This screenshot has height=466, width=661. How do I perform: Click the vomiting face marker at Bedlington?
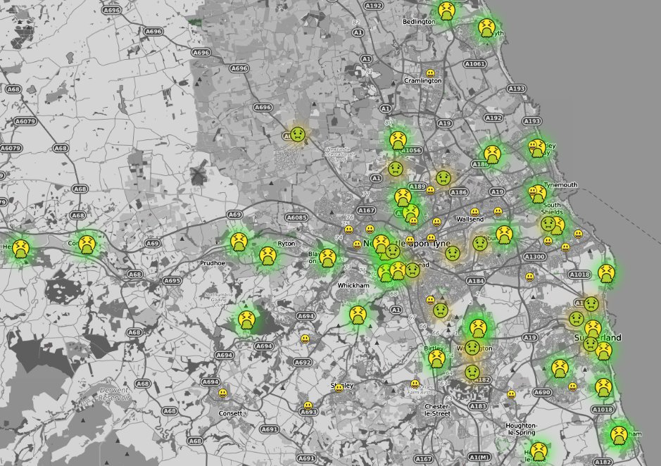446,10
